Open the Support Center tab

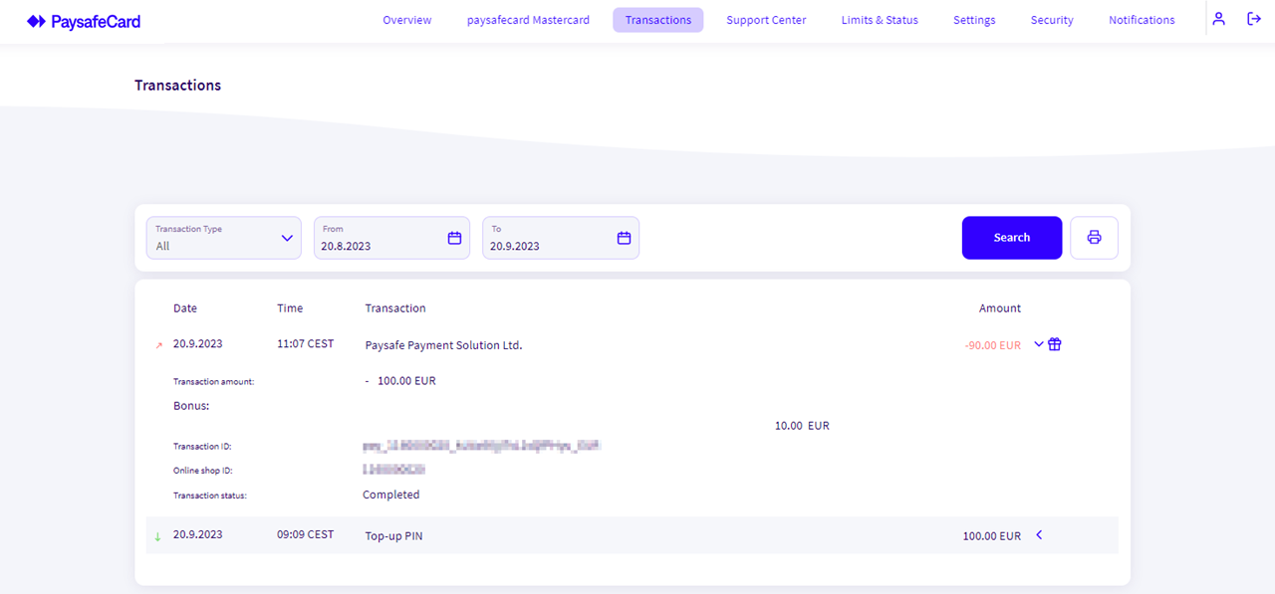(766, 20)
